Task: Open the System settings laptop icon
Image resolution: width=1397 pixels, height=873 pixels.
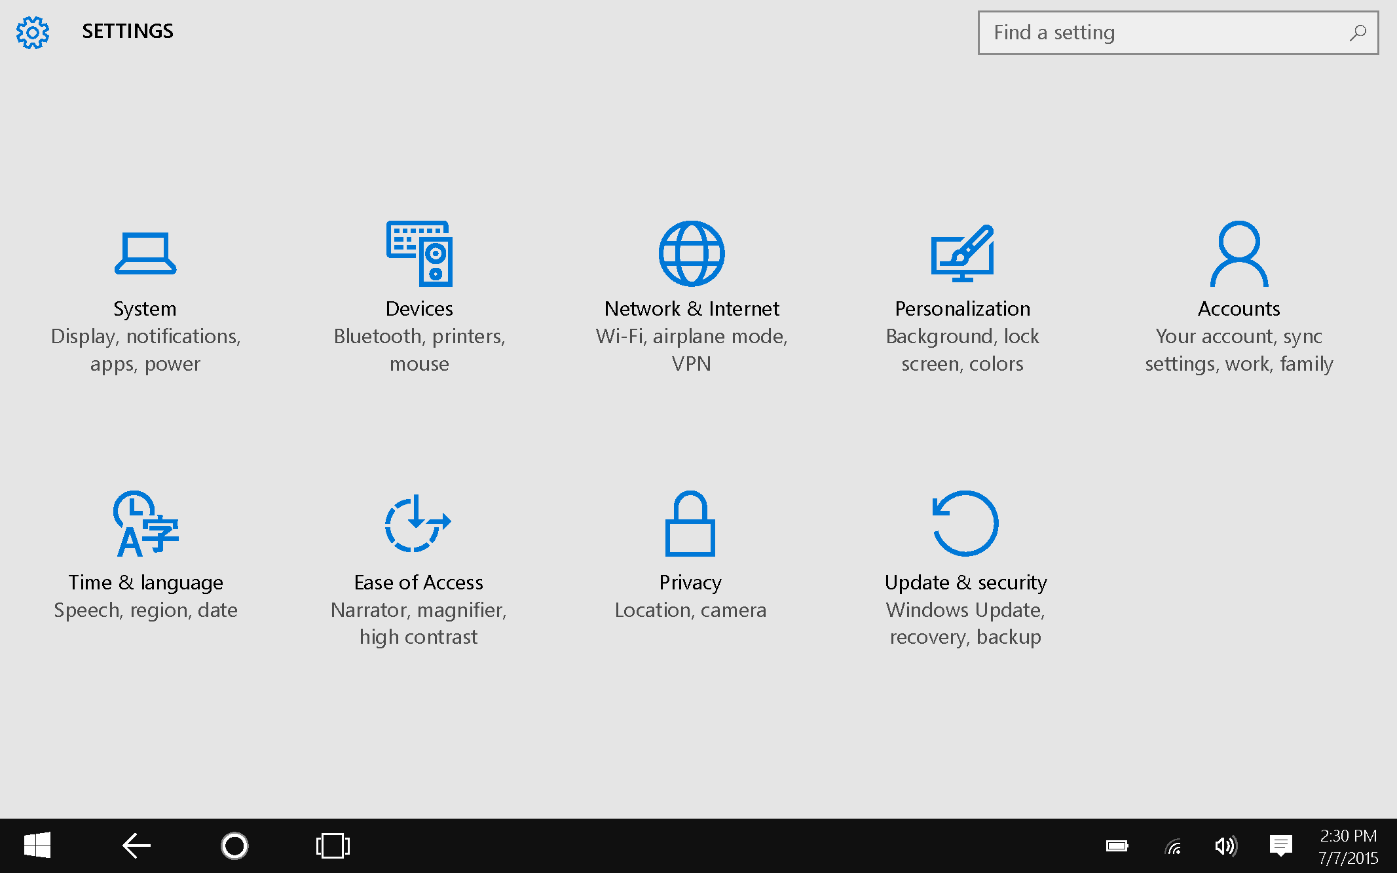Action: click(145, 253)
